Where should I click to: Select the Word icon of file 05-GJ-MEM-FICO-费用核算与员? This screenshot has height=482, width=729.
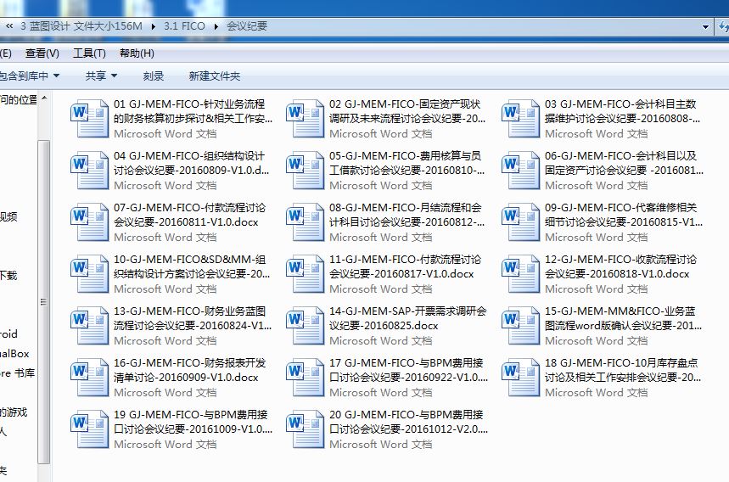(305, 170)
